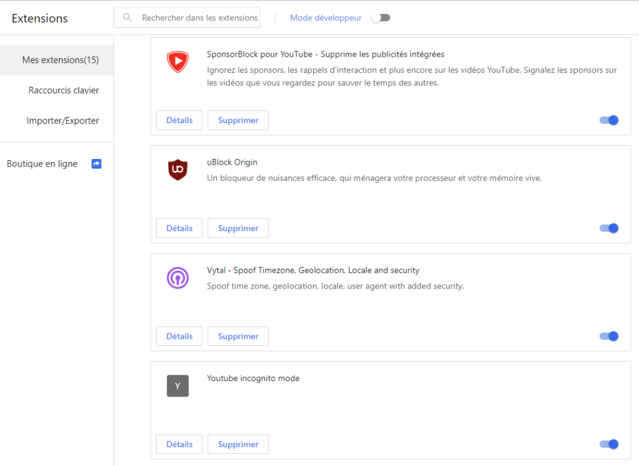Screen dimensions: 639x466
Task: Focus the Rechercher dans les extensions field
Action: coord(199,18)
